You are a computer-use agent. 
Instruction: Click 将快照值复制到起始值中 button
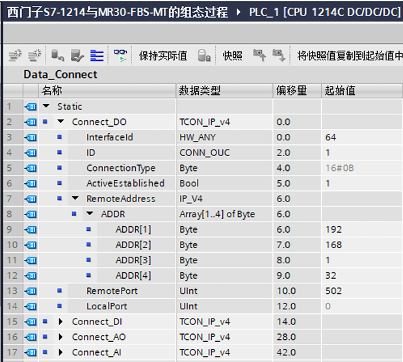pos(350,55)
